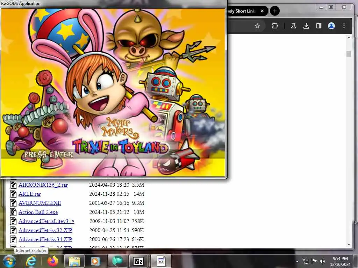The height and width of the screenshot is (268, 358).
Task: Maximize the browser window
Action: [x=331, y=7]
